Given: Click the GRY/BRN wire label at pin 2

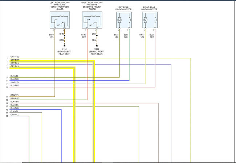Looking at the screenshot, I should (x=15, y=60).
